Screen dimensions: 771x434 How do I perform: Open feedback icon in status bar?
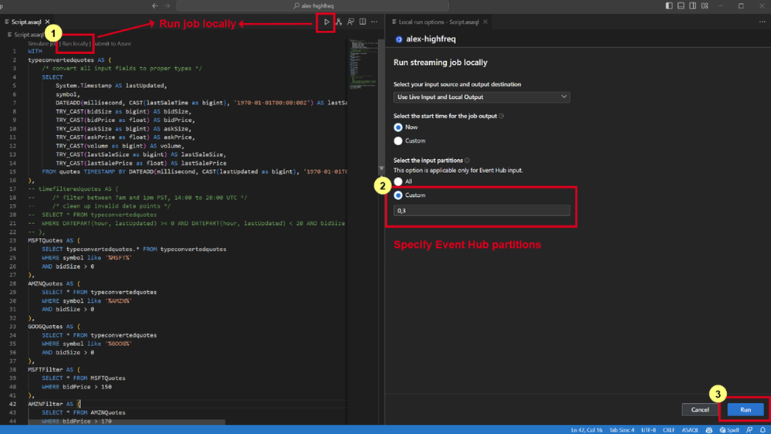click(749, 430)
